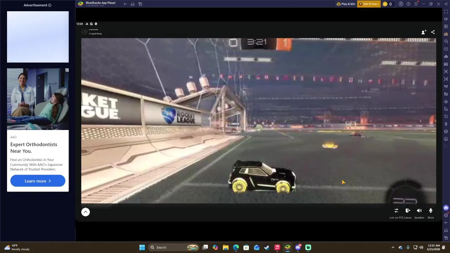Viewport: 450px width, 253px height.
Task: Open Steam from the taskbar
Action: tap(267, 247)
